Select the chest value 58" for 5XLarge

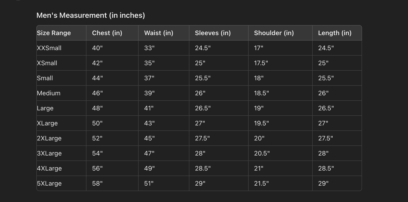[97, 183]
